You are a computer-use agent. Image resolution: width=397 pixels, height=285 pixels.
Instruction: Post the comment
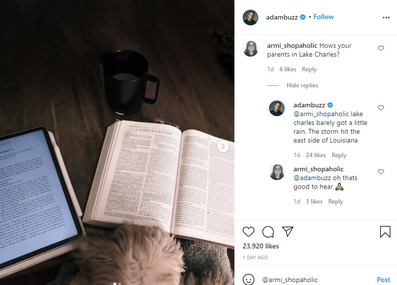[x=383, y=280]
